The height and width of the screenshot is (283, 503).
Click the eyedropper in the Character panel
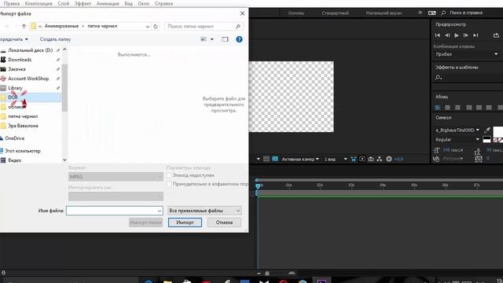(x=487, y=130)
